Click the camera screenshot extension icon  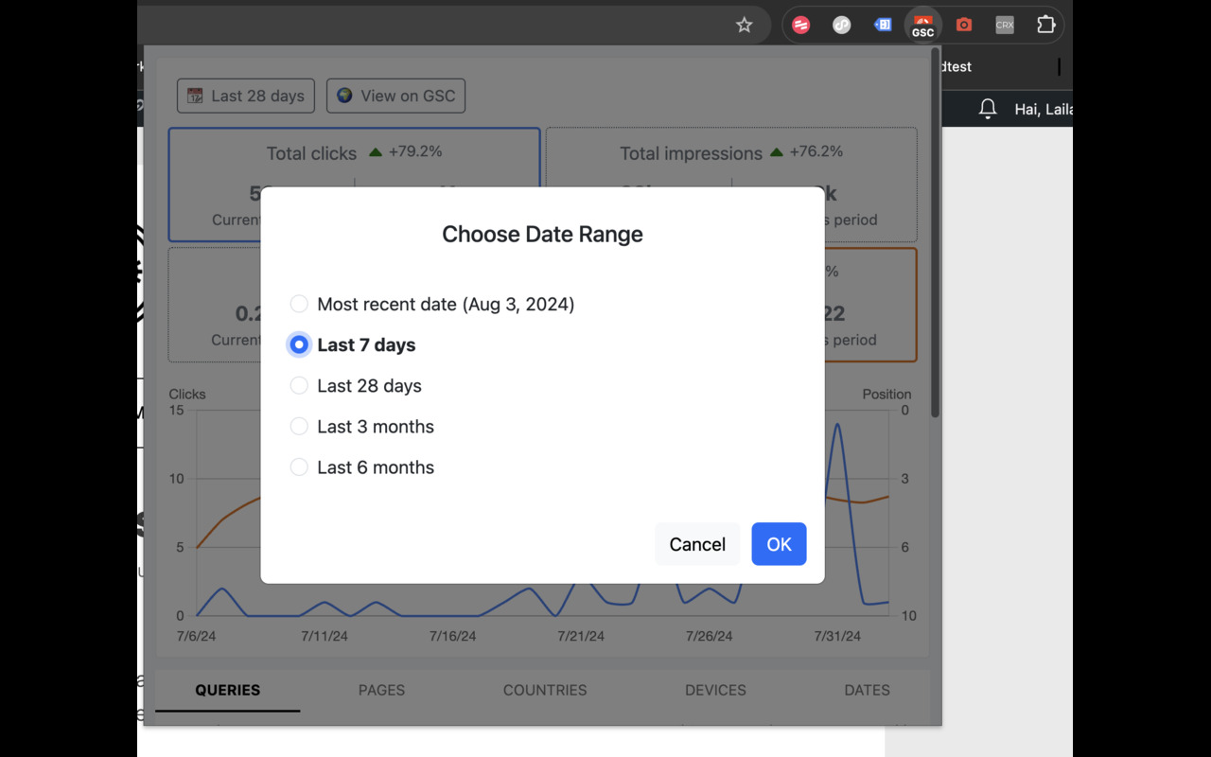(x=963, y=25)
